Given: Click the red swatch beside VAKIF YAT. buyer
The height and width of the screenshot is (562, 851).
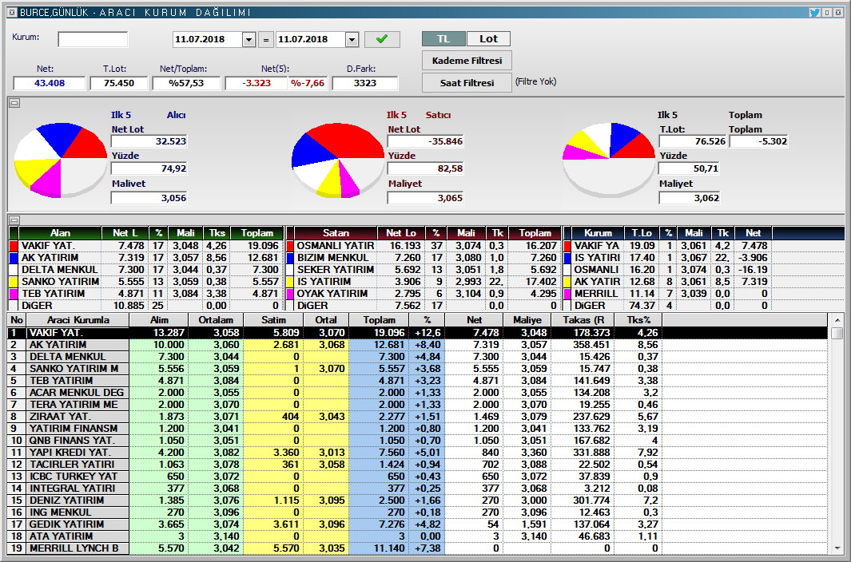Looking at the screenshot, I should [14, 246].
